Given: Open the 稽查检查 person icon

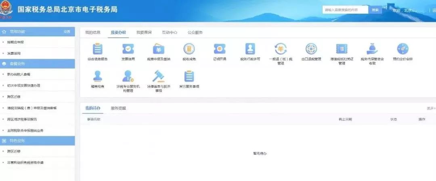Looking at the screenshot, I should pos(97,76).
